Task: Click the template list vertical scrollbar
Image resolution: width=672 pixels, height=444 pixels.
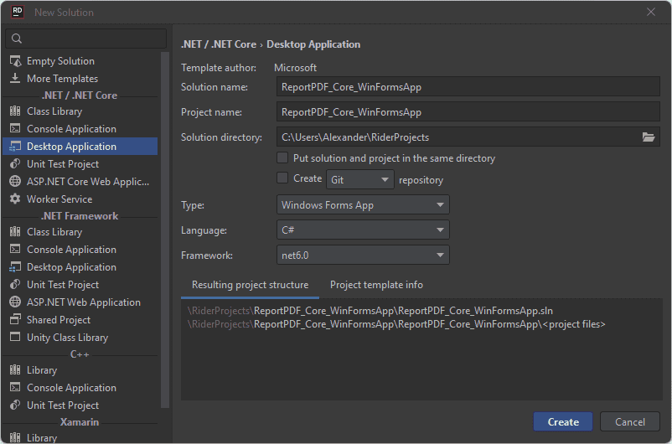Action: [x=165, y=230]
